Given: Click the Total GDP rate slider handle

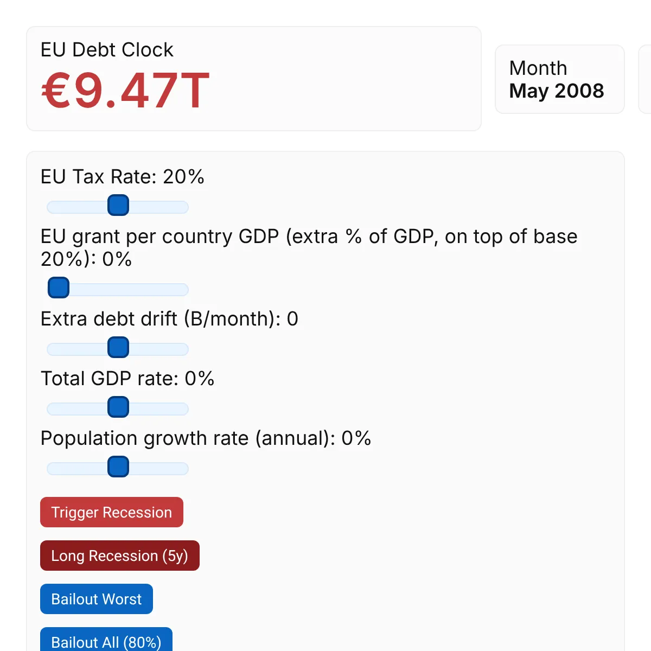Looking at the screenshot, I should tap(118, 407).
